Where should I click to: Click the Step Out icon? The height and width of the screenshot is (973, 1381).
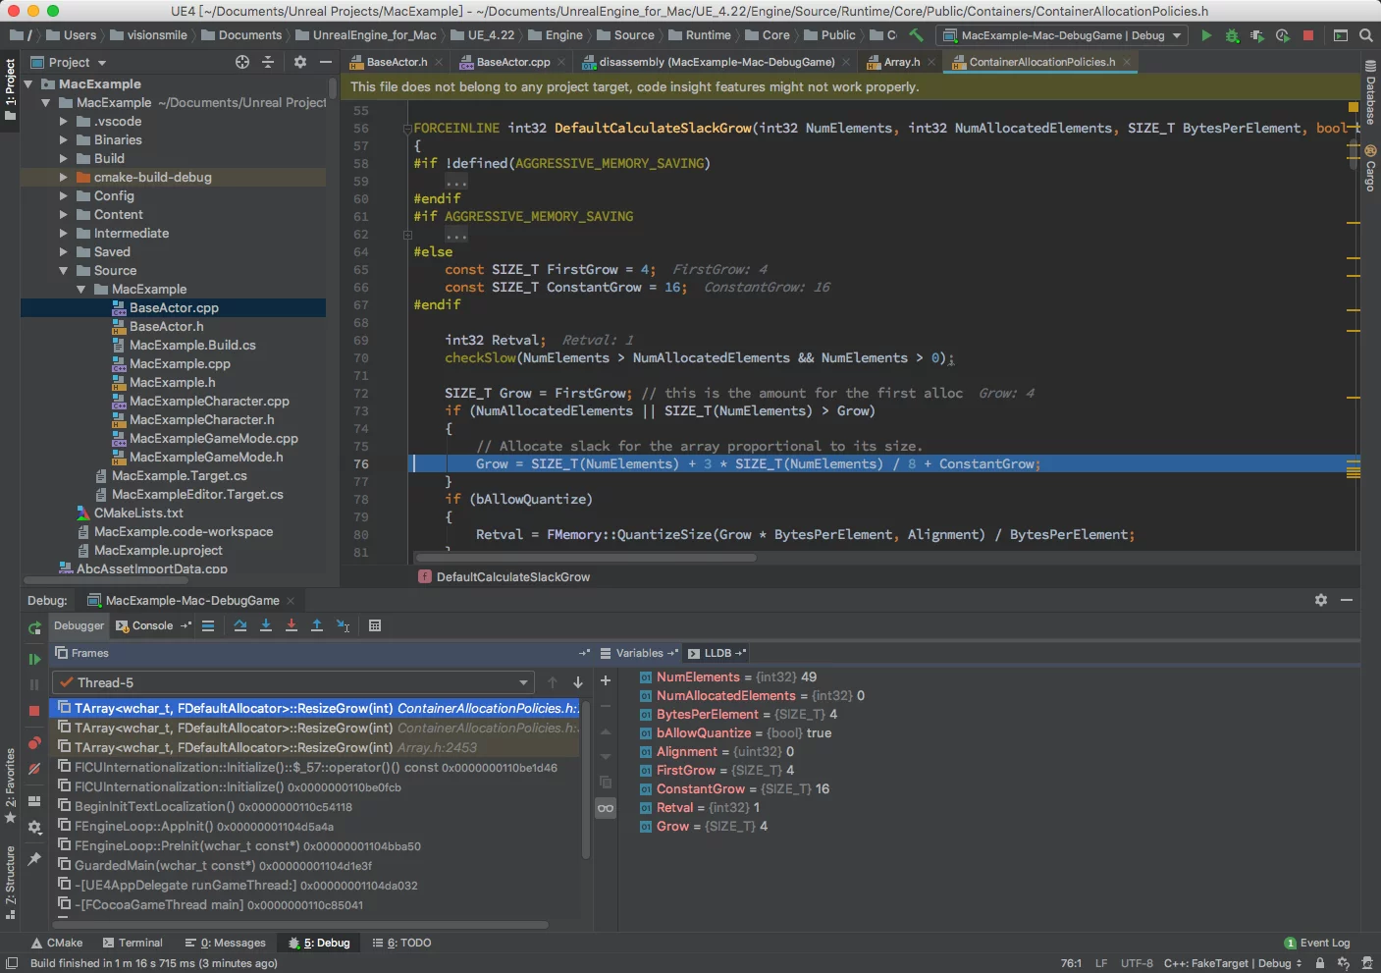[317, 625]
